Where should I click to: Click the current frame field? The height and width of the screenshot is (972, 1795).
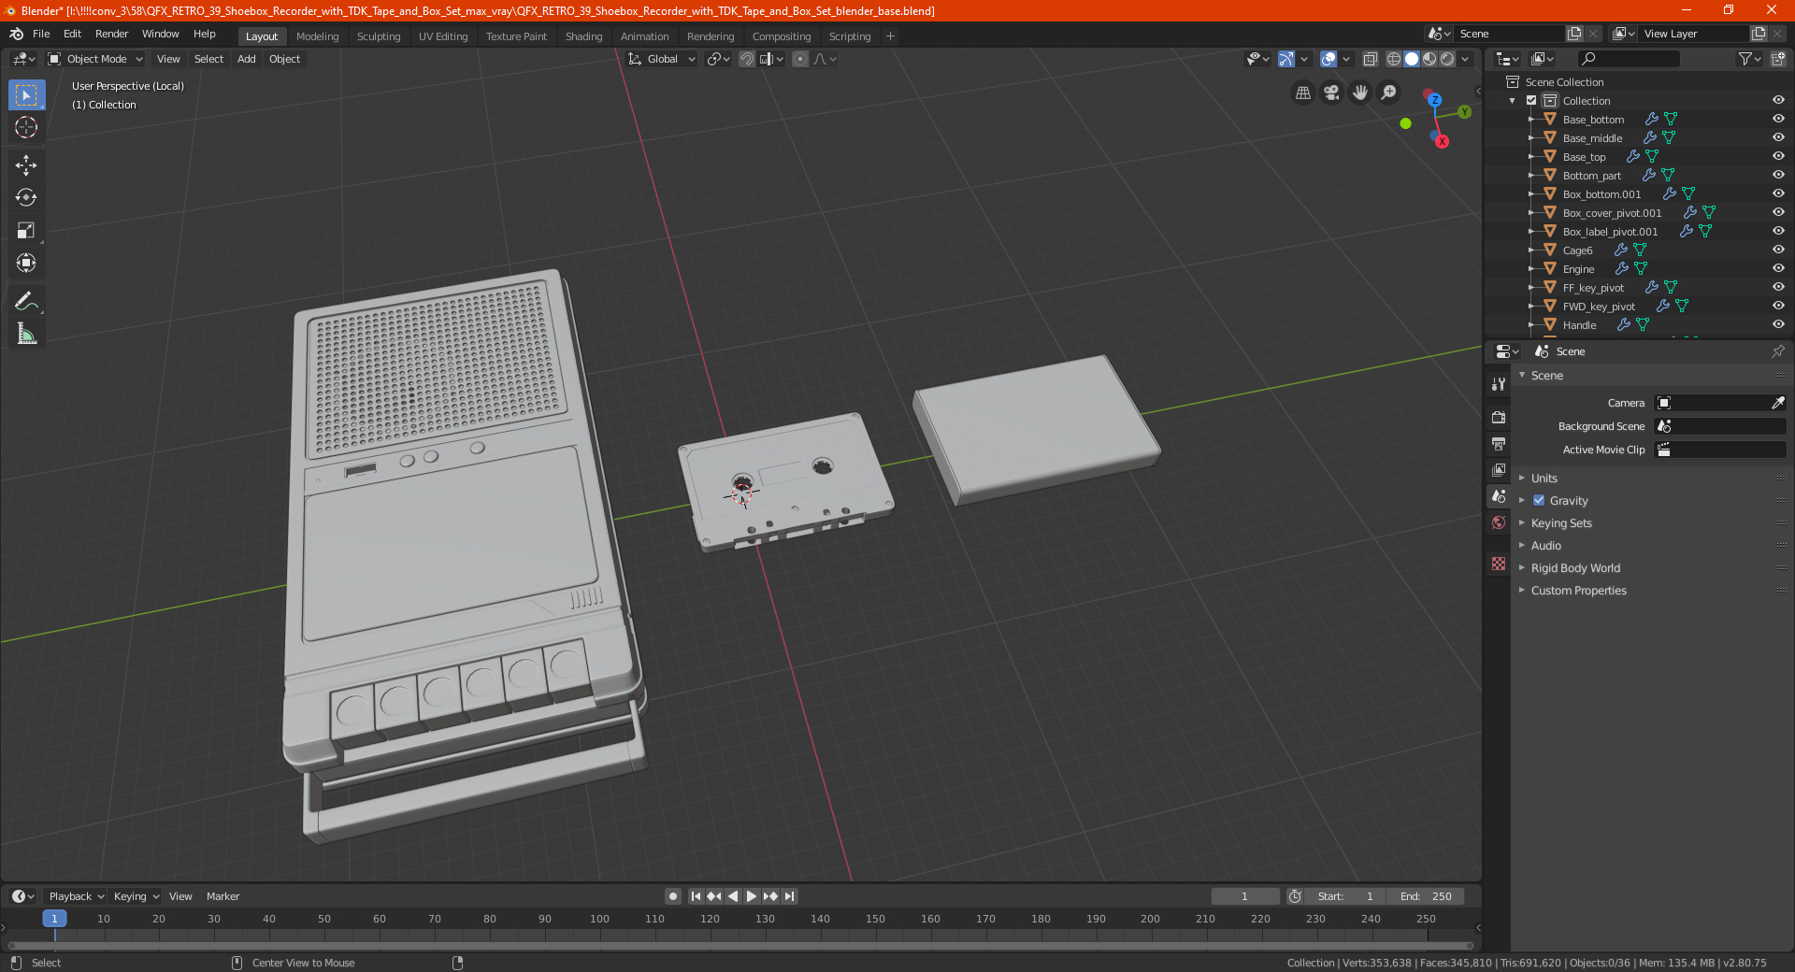point(1245,896)
